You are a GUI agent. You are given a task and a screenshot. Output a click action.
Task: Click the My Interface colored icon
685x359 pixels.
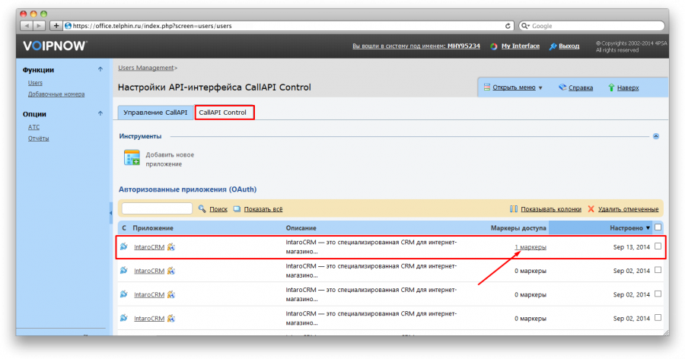point(494,46)
